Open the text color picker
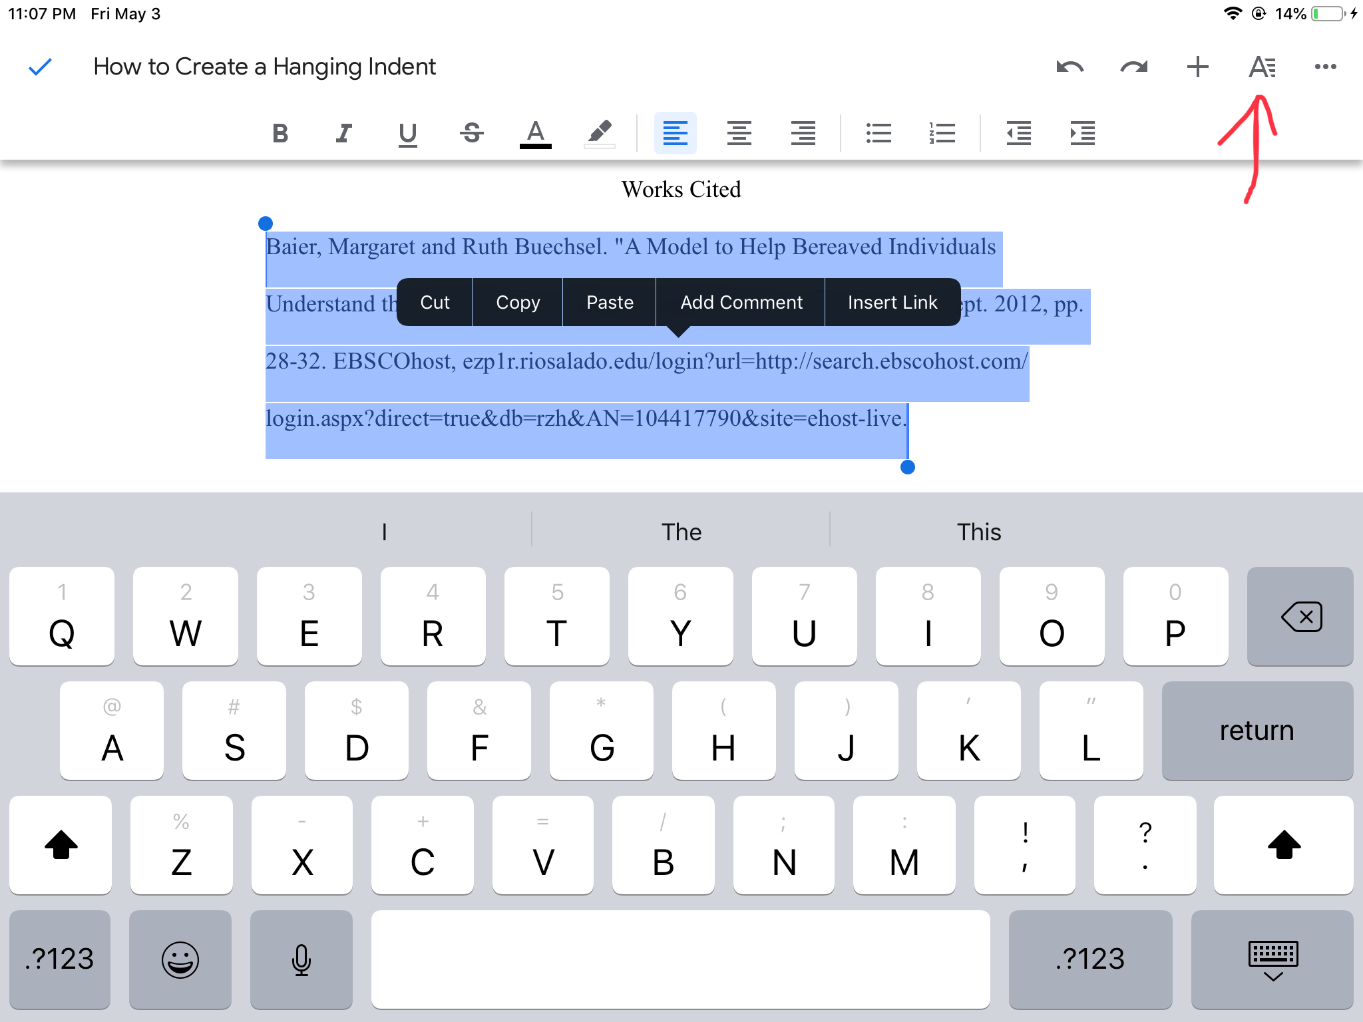The image size is (1363, 1022). pos(535,133)
